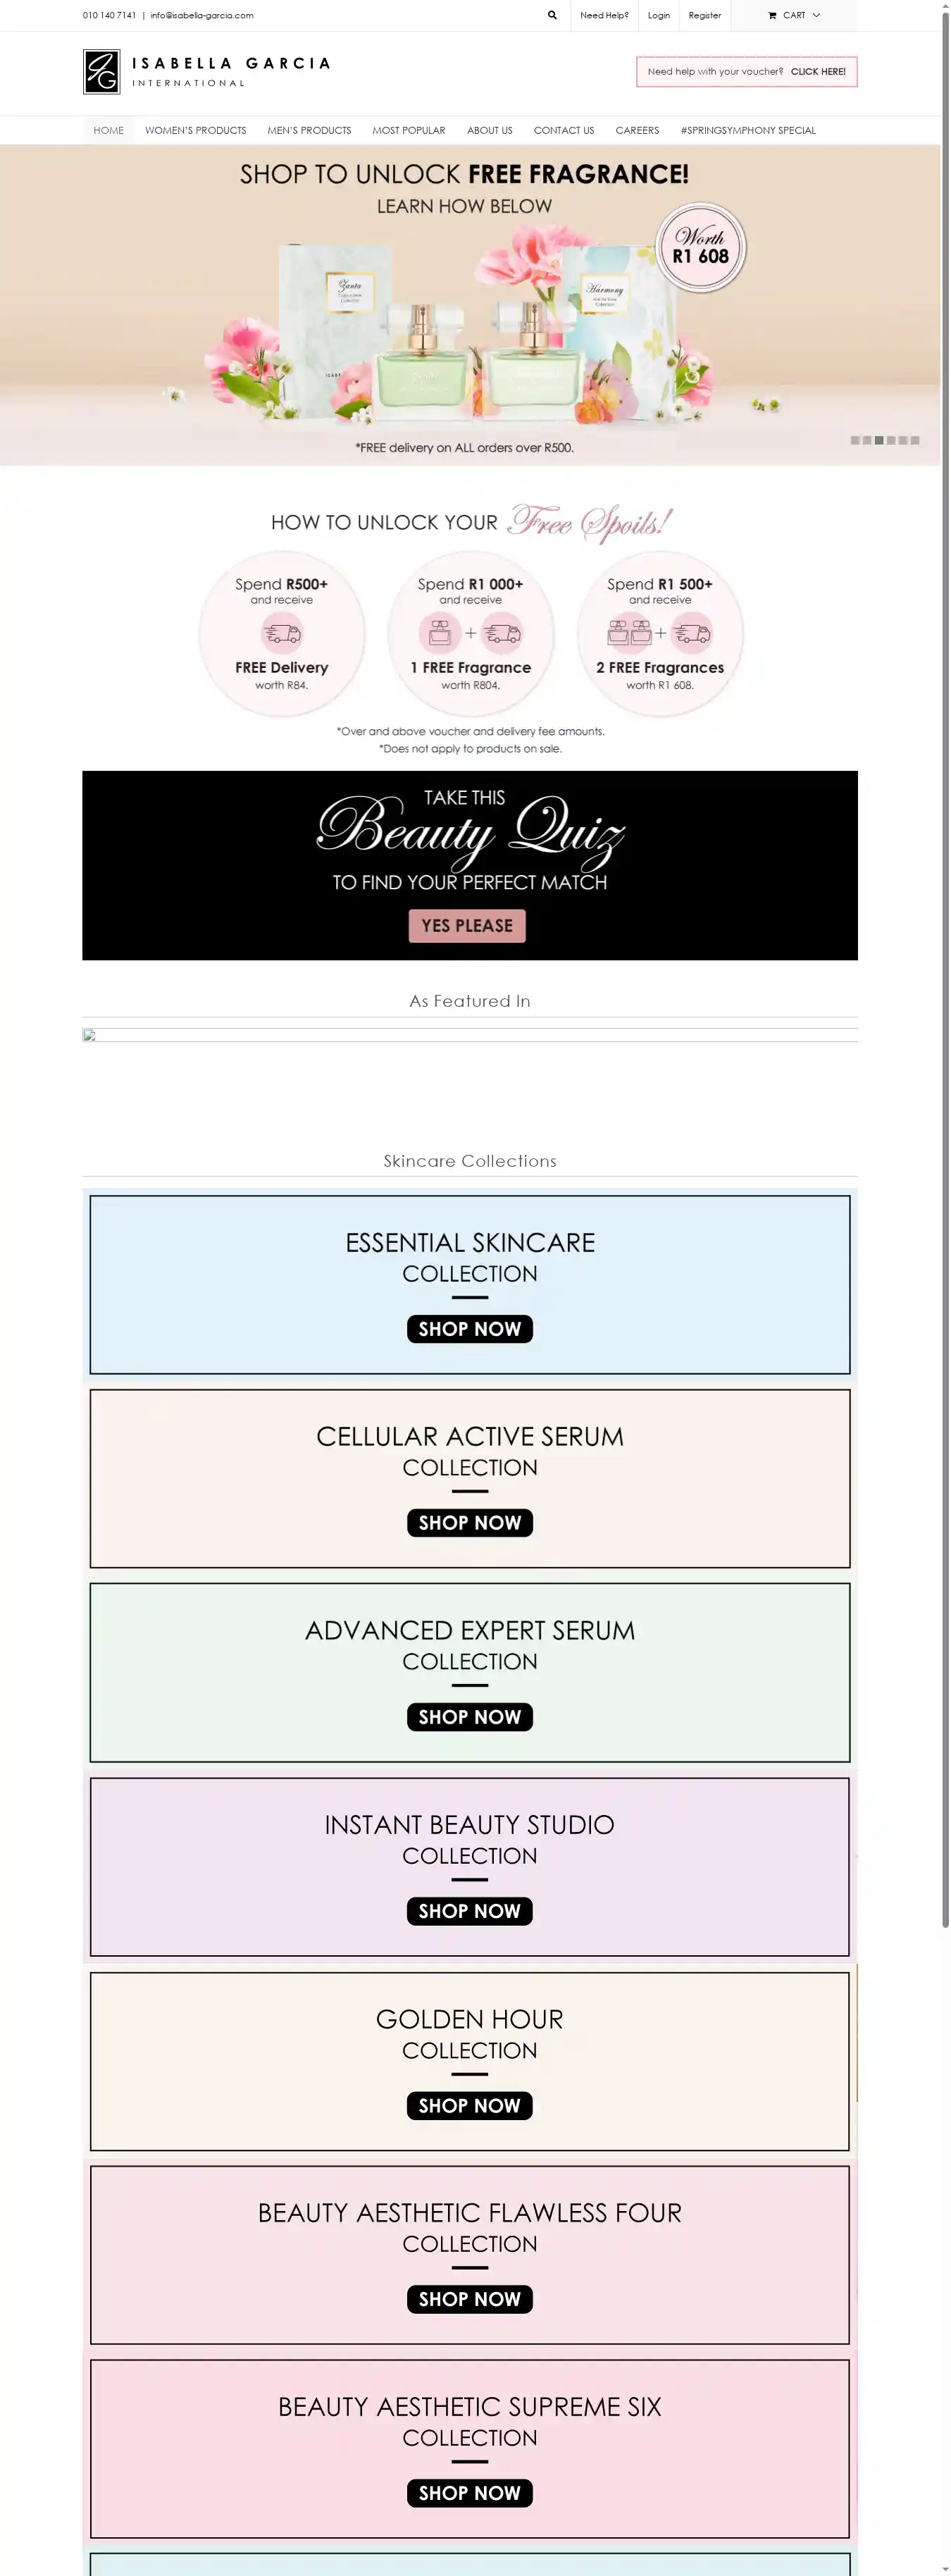The height and width of the screenshot is (2576, 951).
Task: Select the fourth slider pagination dot
Action: coord(891,440)
